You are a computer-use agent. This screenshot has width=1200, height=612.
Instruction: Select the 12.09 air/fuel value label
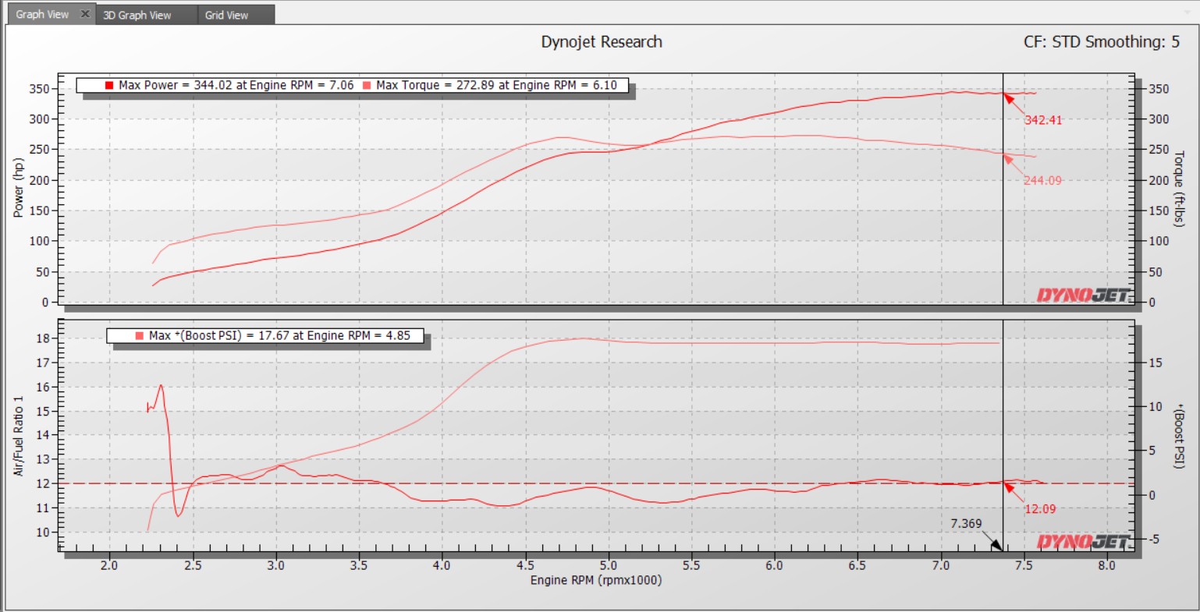pos(1039,509)
